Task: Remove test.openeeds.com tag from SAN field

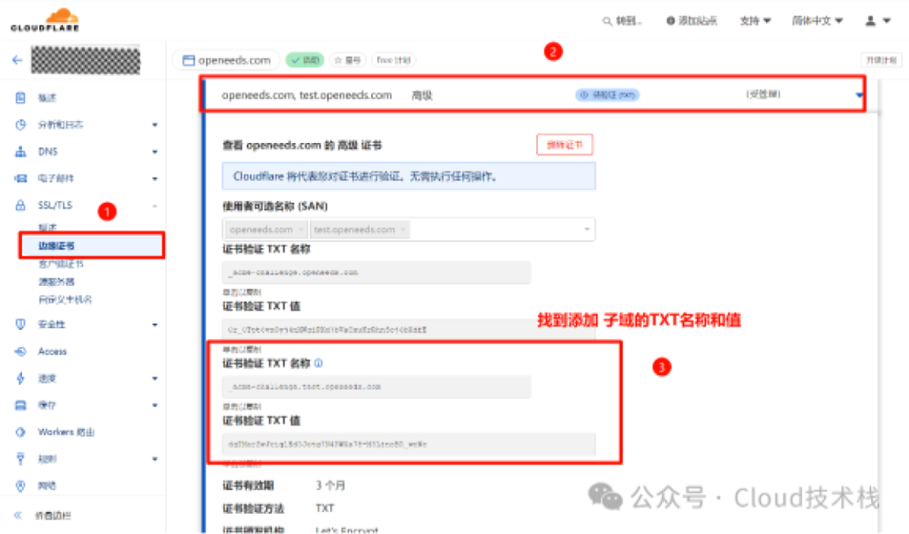Action: (x=403, y=230)
